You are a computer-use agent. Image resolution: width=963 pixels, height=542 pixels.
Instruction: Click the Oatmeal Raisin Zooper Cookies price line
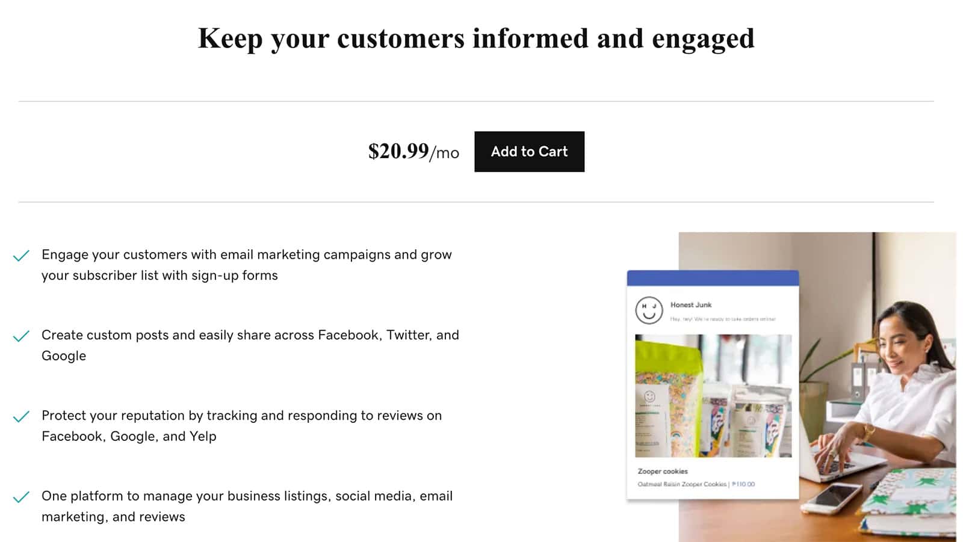pos(696,484)
